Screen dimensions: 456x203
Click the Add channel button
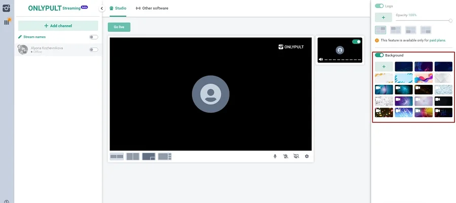pos(58,26)
